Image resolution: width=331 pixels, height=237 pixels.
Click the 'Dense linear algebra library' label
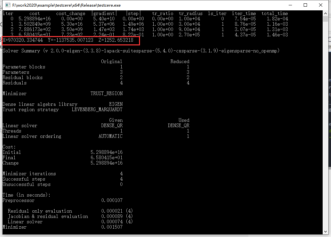click(x=40, y=104)
